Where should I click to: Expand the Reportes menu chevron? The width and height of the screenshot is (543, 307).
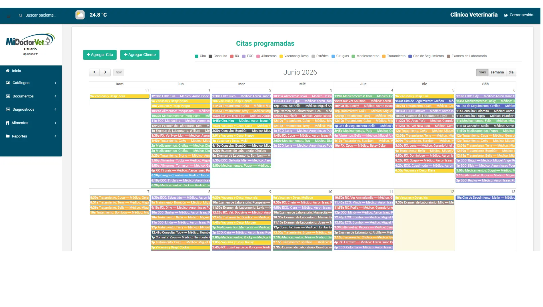(x=55, y=136)
